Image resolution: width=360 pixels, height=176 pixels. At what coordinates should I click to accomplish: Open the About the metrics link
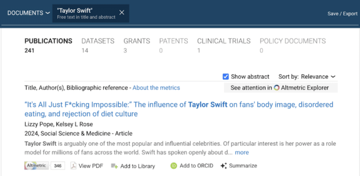click(156, 88)
